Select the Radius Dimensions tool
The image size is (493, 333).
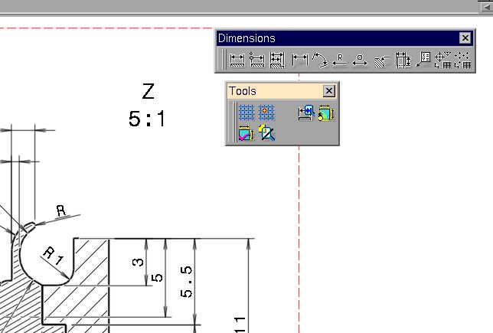coord(340,60)
